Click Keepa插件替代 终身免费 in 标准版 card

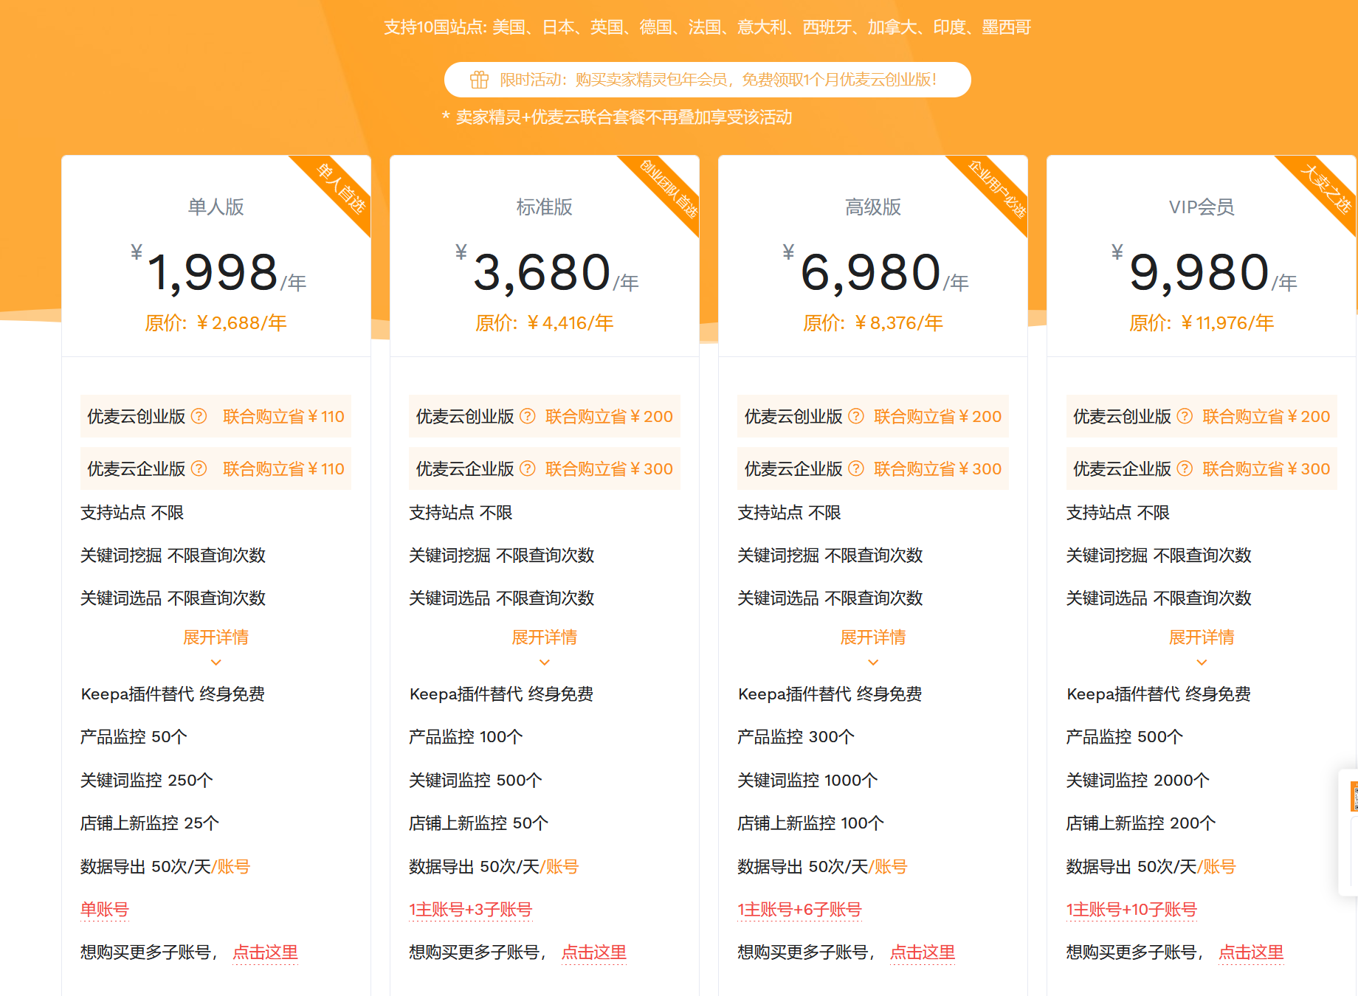(502, 694)
